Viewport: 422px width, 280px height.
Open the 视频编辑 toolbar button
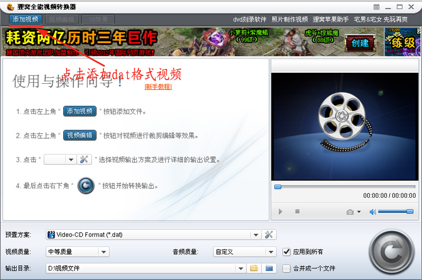click(62, 20)
